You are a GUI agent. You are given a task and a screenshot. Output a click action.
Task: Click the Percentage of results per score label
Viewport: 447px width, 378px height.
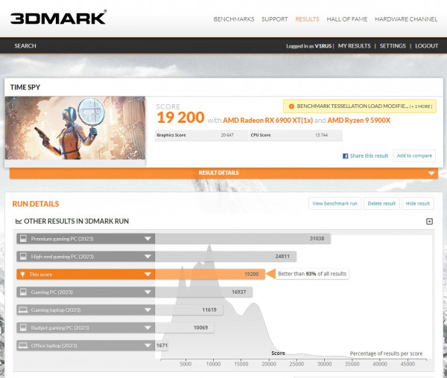pos(386,353)
